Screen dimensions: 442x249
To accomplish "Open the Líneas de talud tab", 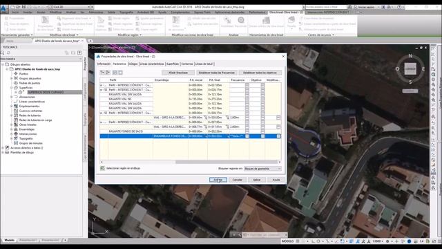I will pos(204,64).
